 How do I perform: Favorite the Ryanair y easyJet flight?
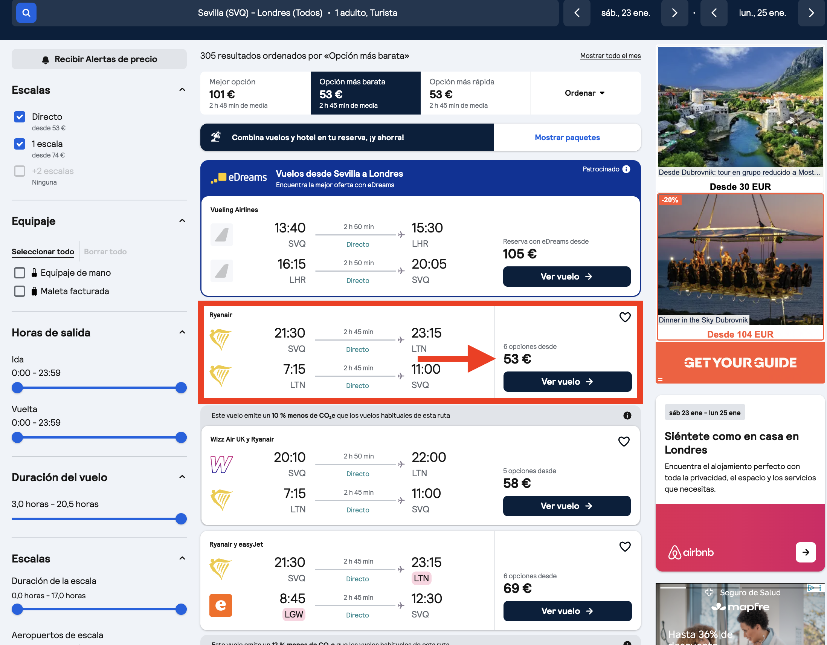point(625,546)
